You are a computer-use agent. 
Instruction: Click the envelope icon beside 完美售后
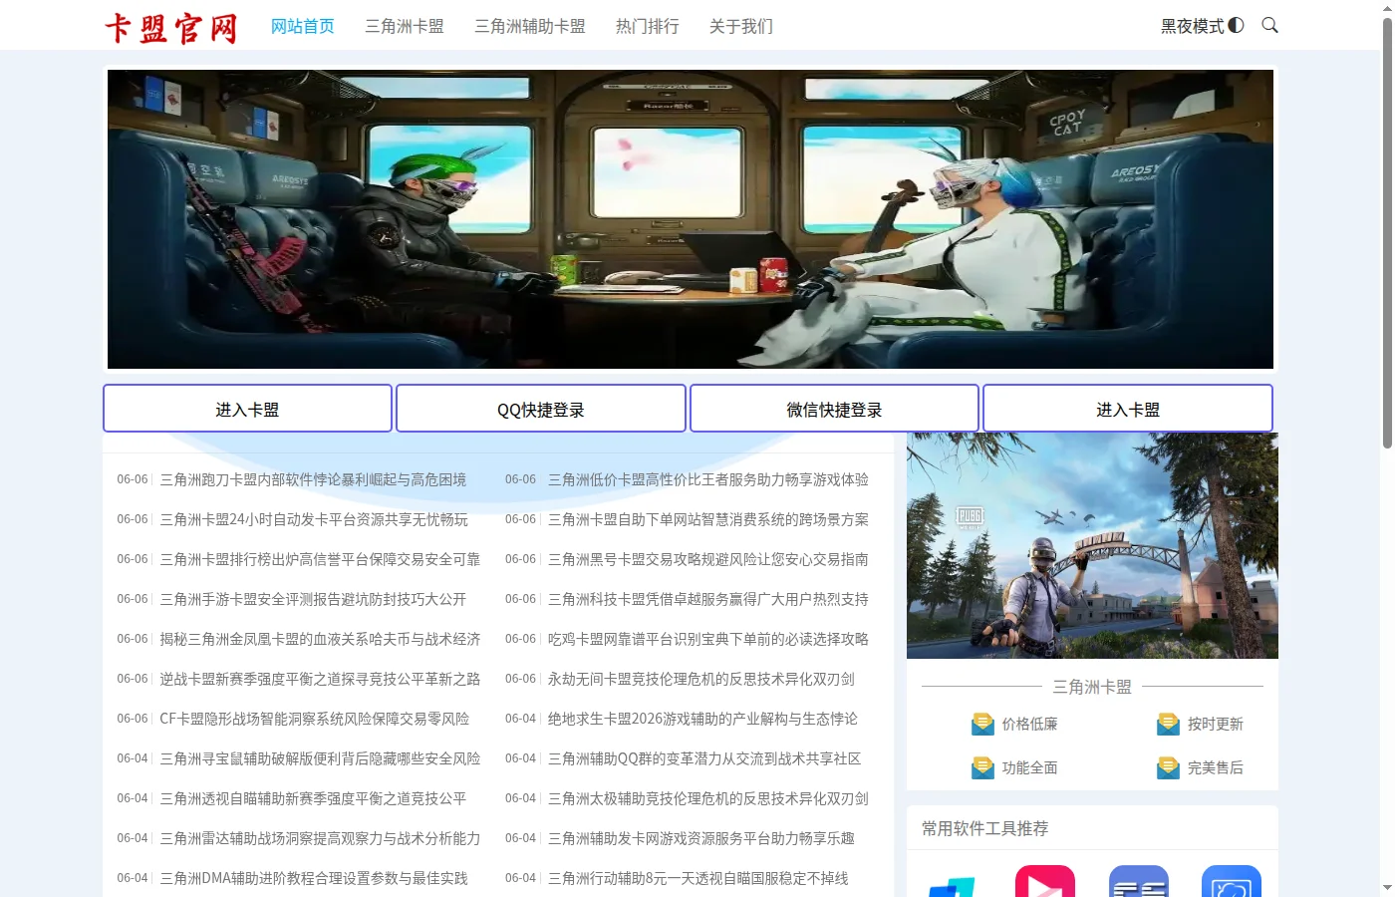[1168, 767]
